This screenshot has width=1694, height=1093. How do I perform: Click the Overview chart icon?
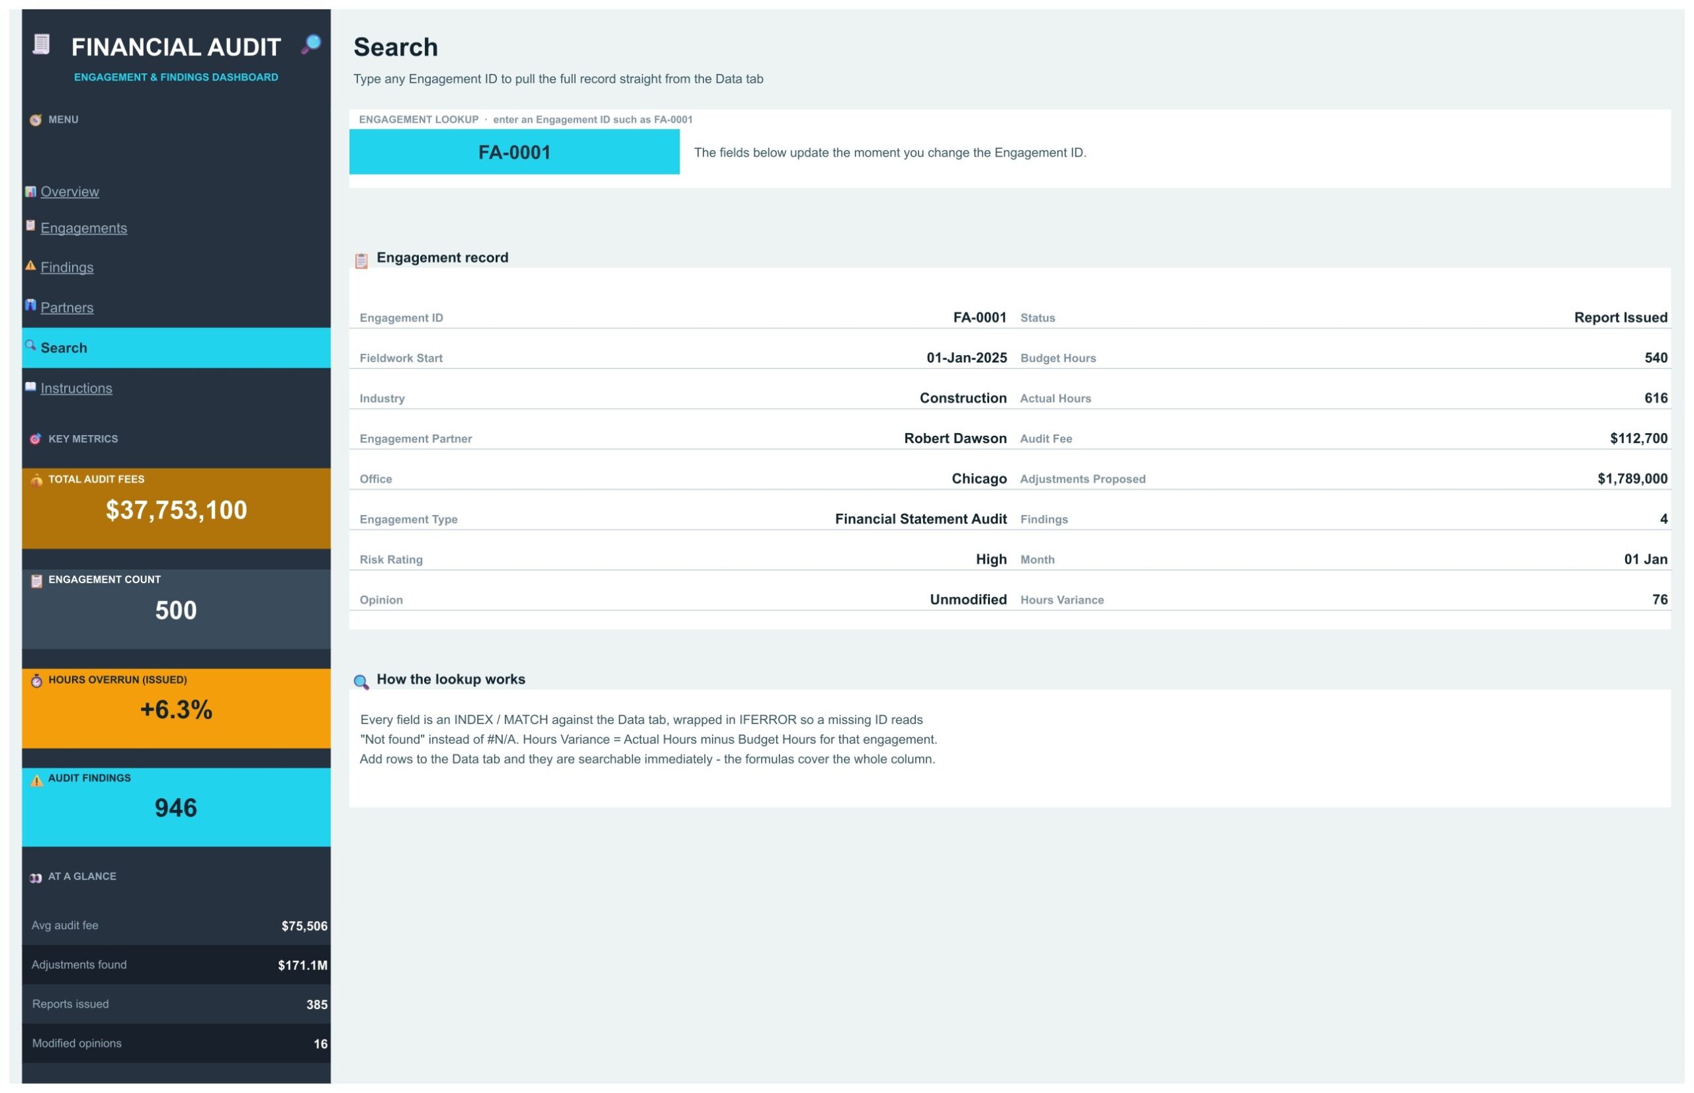pyautogui.click(x=30, y=192)
